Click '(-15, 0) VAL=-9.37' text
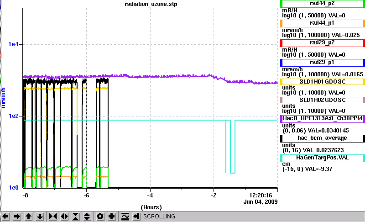365x222 pixels. [x=307, y=169]
